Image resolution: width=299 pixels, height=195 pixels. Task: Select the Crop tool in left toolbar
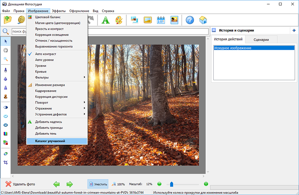6,162
